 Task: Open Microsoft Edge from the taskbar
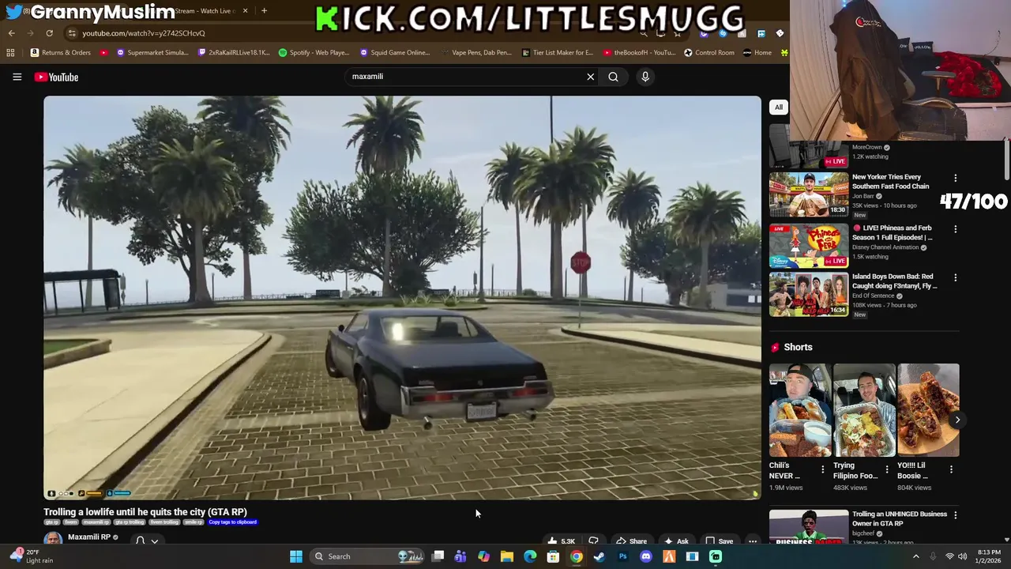(530, 556)
